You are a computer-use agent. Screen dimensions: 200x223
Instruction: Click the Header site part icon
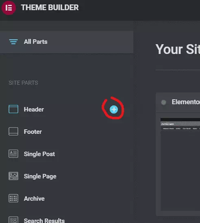click(x=13, y=109)
